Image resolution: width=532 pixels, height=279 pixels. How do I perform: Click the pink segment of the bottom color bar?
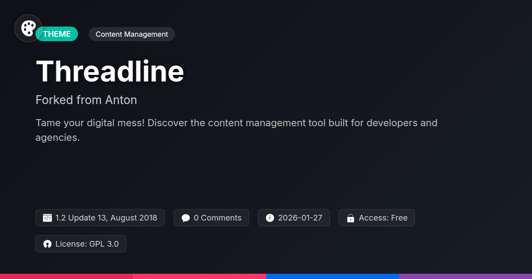pyautogui.click(x=199, y=276)
